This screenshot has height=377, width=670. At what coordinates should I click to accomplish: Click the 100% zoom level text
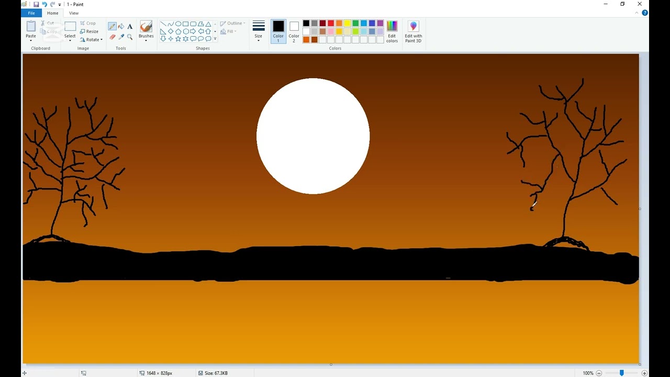588,373
